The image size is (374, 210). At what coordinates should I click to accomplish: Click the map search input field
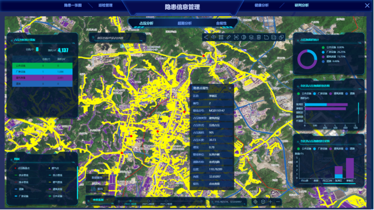click(118, 38)
